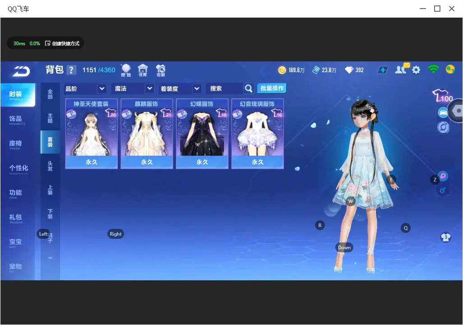Viewport: 463px width, 325px height.
Task: Click the magnifier search icon
Action: (249, 88)
